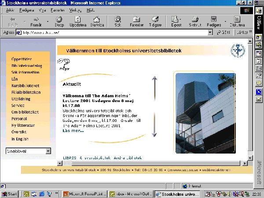
Task: Expand the Snabbval dropdown list
Action: click(48, 151)
